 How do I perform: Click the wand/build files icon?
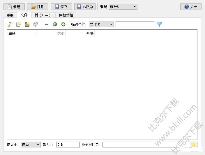click(x=10, y=24)
